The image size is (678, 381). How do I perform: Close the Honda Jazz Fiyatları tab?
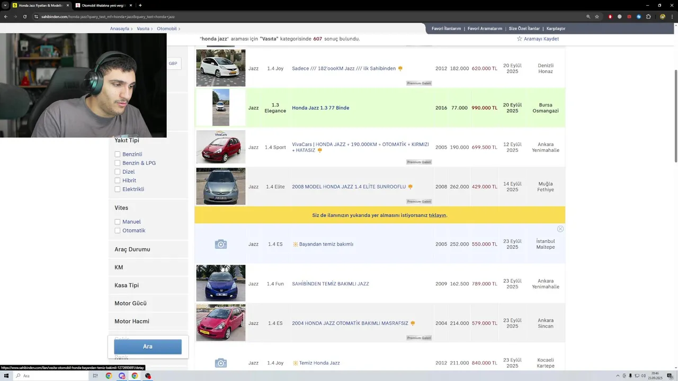coord(67,5)
